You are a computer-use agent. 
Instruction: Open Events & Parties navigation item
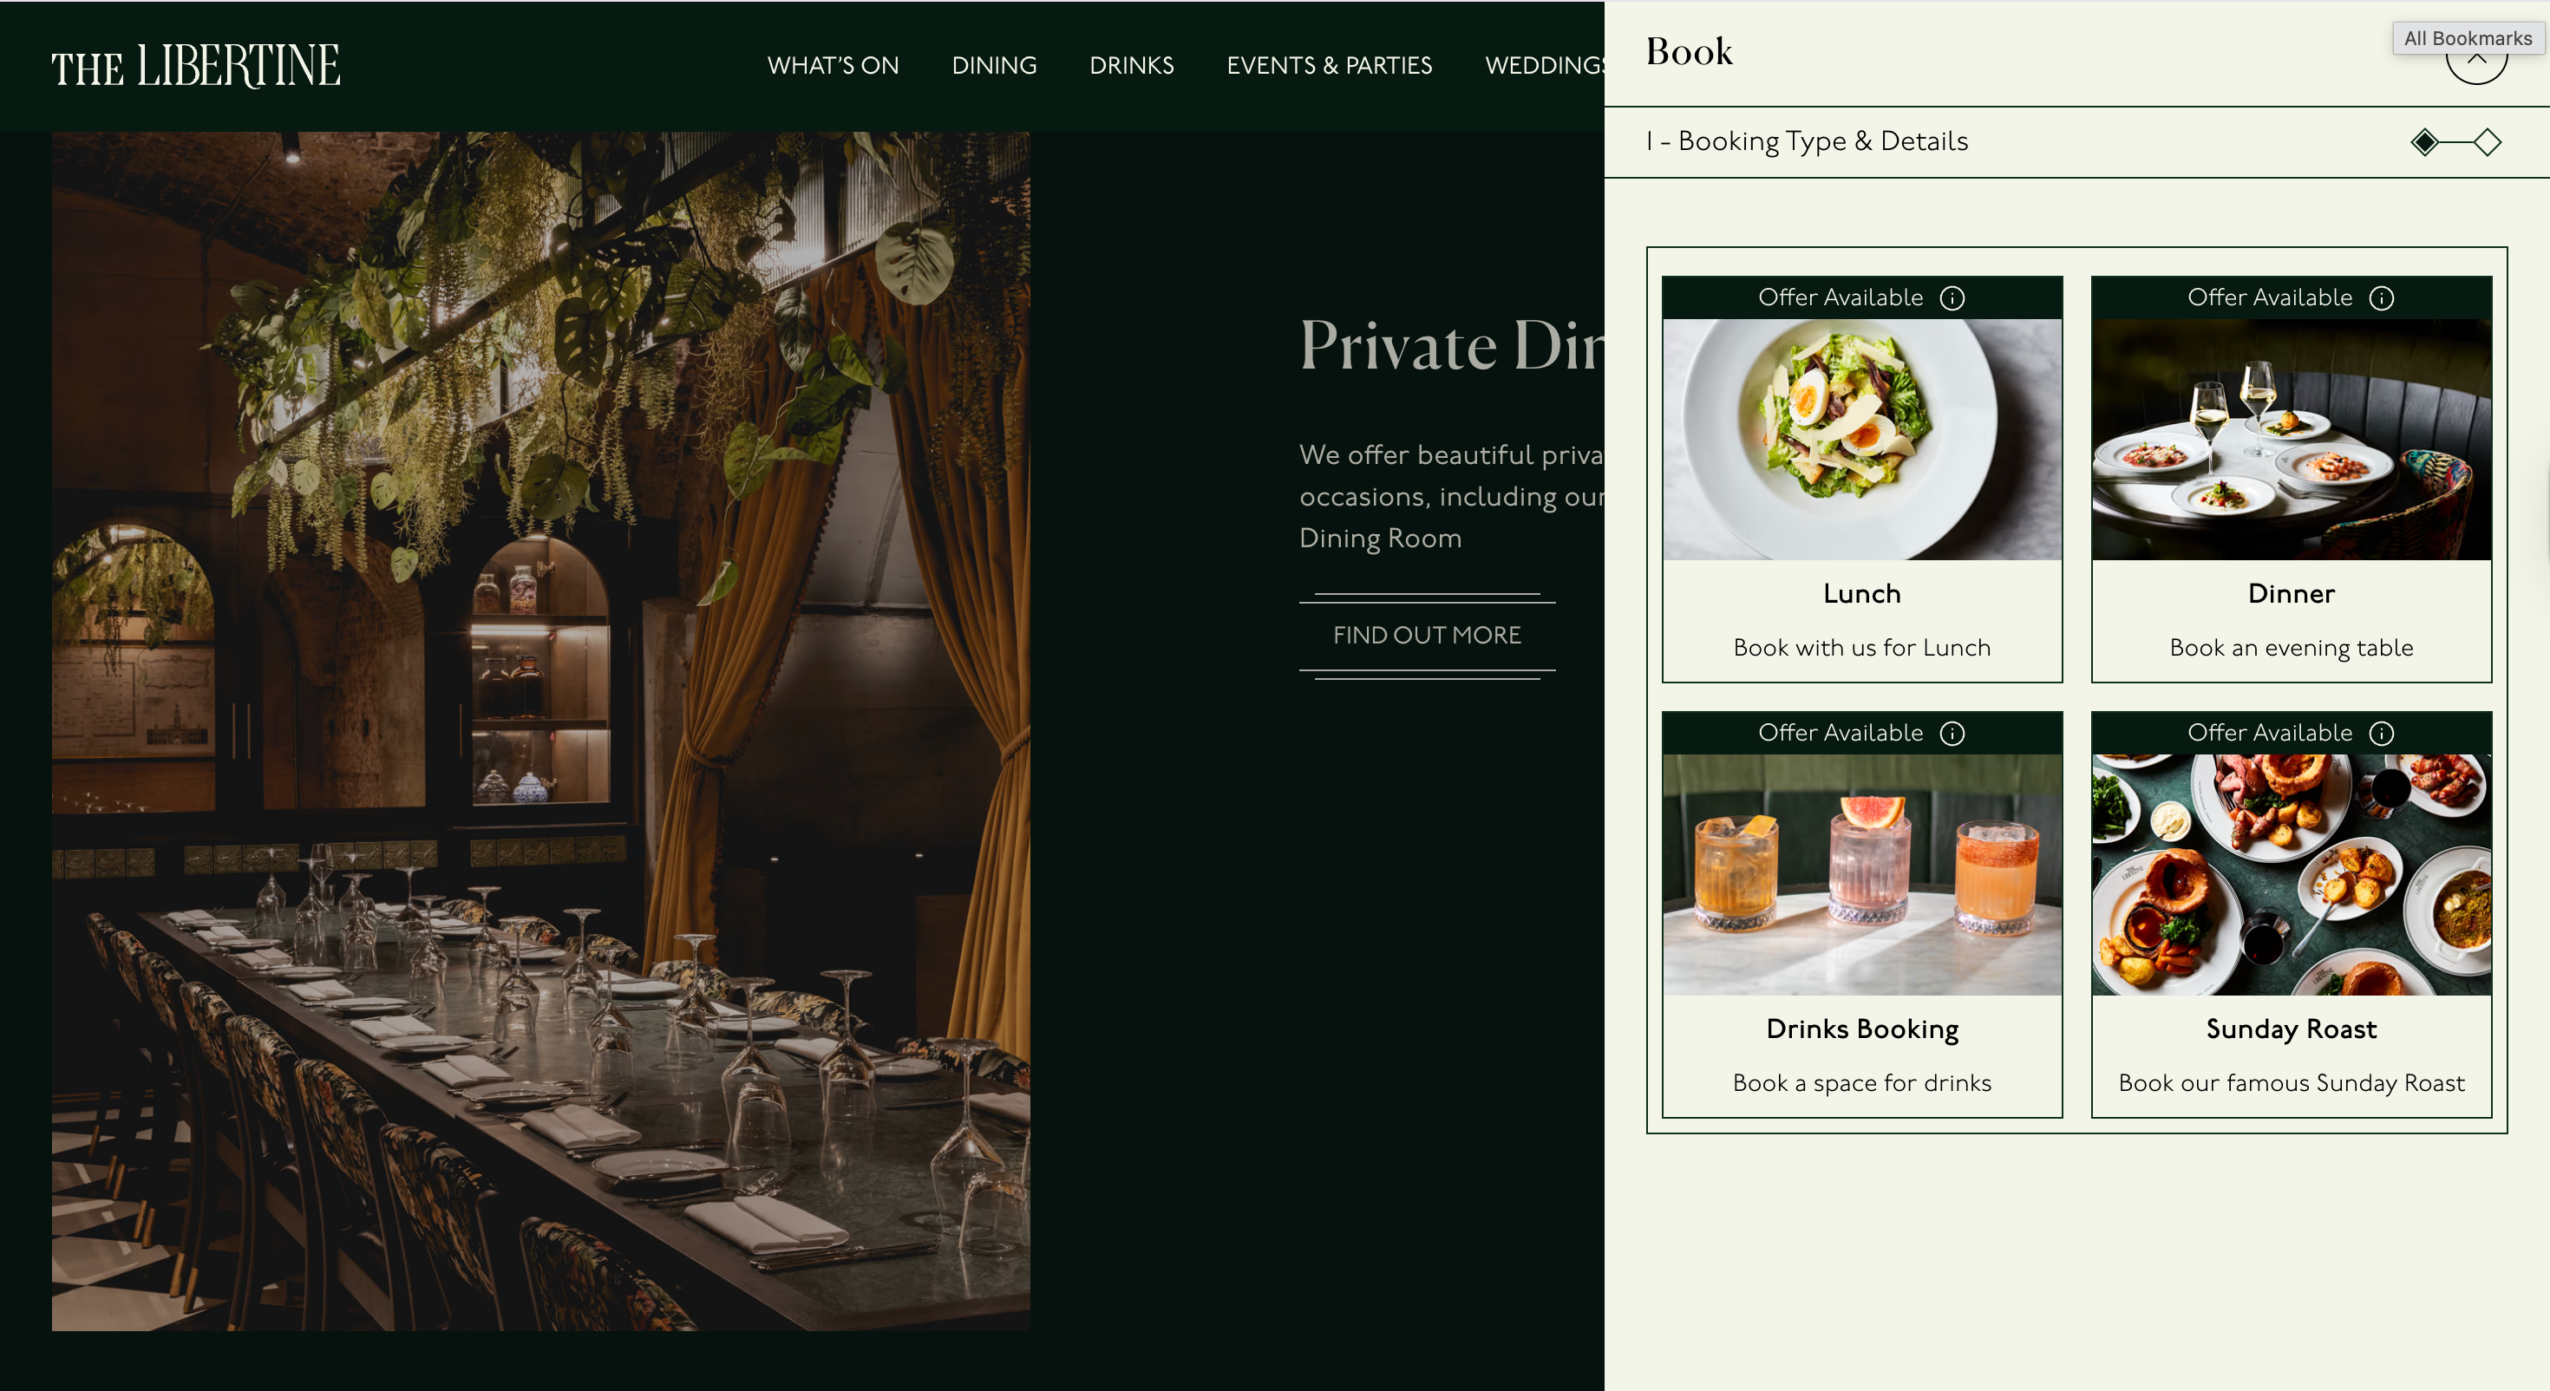tap(1330, 65)
